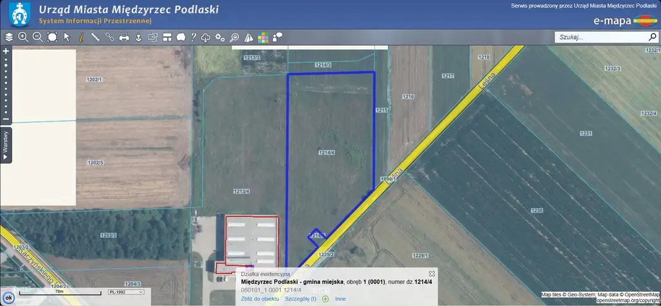Expand the Warstwy layers side panel

pos(6,145)
